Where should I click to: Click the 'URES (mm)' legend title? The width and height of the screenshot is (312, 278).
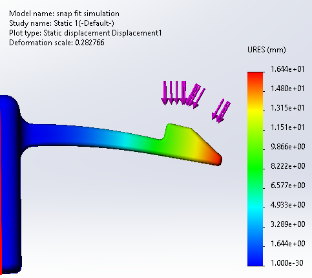267,50
